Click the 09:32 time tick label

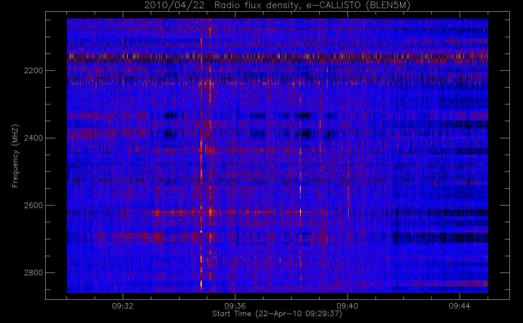123,306
